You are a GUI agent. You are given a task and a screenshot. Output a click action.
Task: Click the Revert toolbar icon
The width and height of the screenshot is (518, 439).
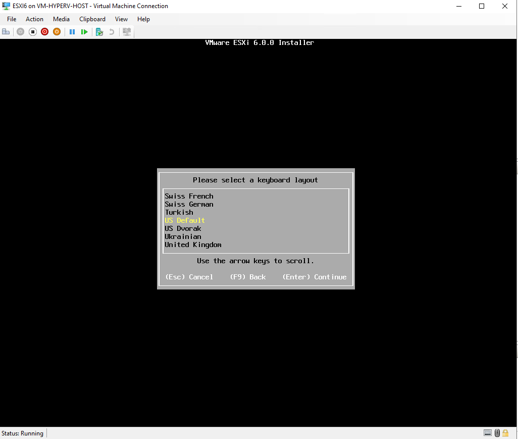[x=112, y=32]
